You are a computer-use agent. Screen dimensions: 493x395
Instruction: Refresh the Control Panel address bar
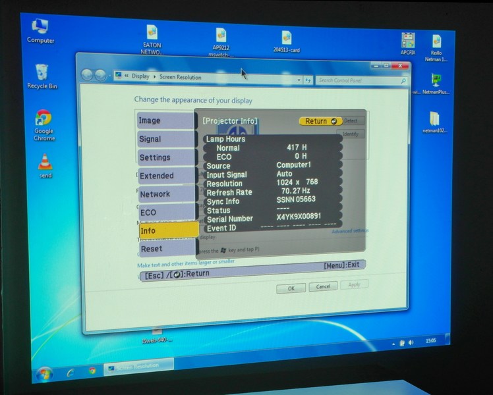point(308,80)
